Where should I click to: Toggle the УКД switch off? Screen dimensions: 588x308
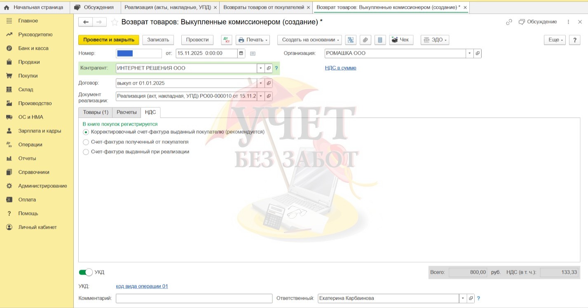coord(86,272)
